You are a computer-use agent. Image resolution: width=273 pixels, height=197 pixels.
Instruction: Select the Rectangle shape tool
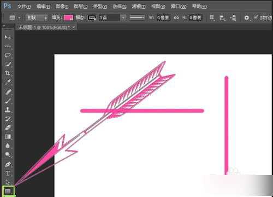[x=8, y=191]
